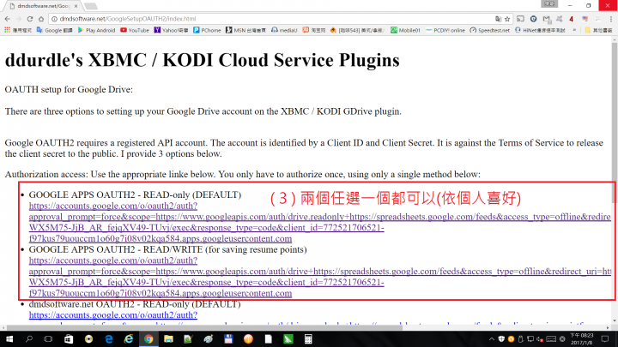This screenshot has height=347, width=618.
Task: Open the Gmail checker extension
Action: point(546,19)
